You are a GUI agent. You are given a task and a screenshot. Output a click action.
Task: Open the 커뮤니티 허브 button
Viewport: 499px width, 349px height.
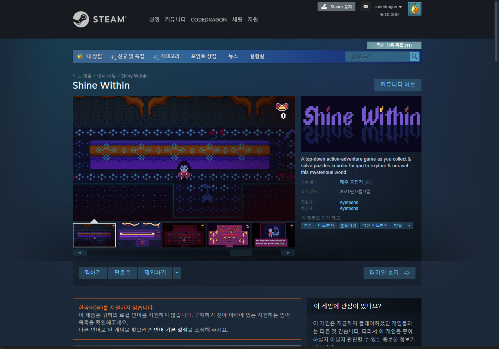[x=398, y=85]
